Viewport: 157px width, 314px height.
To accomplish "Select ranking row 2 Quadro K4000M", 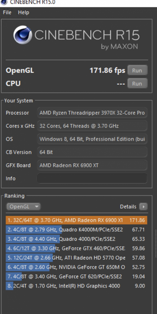I will tap(77, 230).
